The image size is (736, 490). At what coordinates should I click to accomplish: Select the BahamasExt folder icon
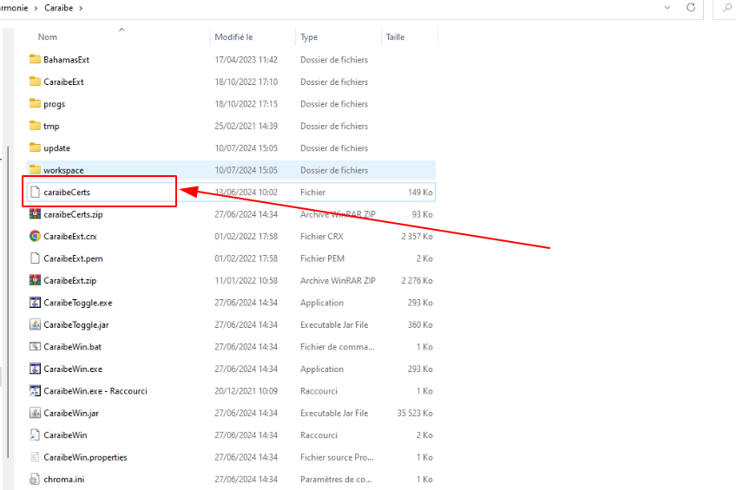point(35,59)
